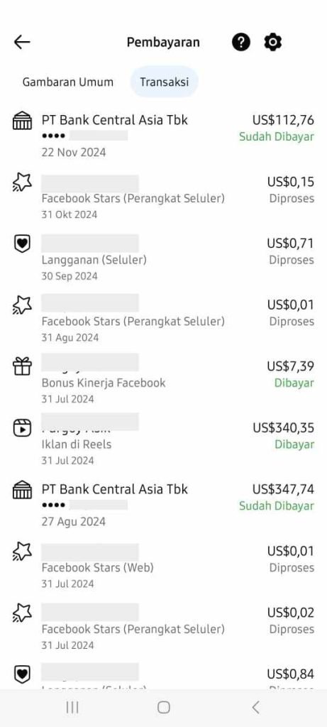Tap stars icon for Facebook Stars (Web)
This screenshot has width=327, height=727.
coord(22,551)
